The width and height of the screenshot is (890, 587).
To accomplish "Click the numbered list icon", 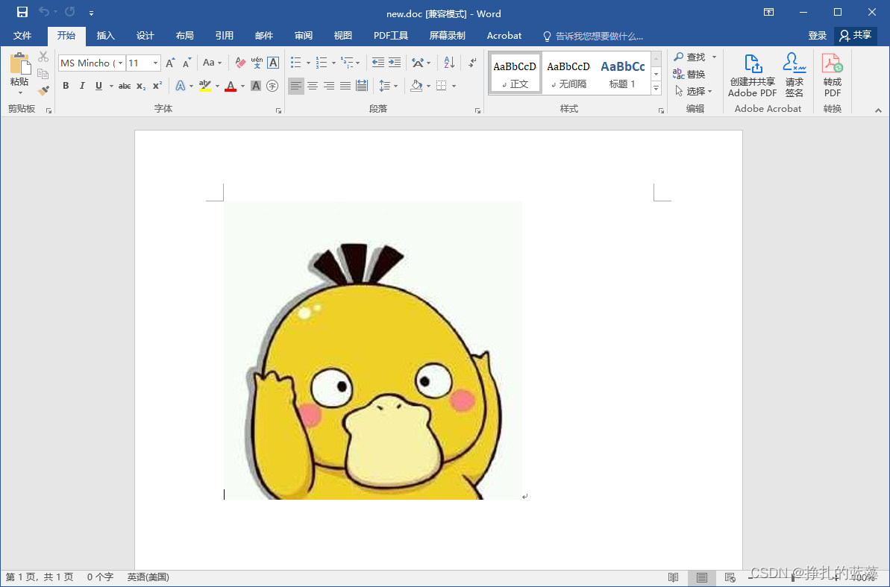I will pos(322,63).
